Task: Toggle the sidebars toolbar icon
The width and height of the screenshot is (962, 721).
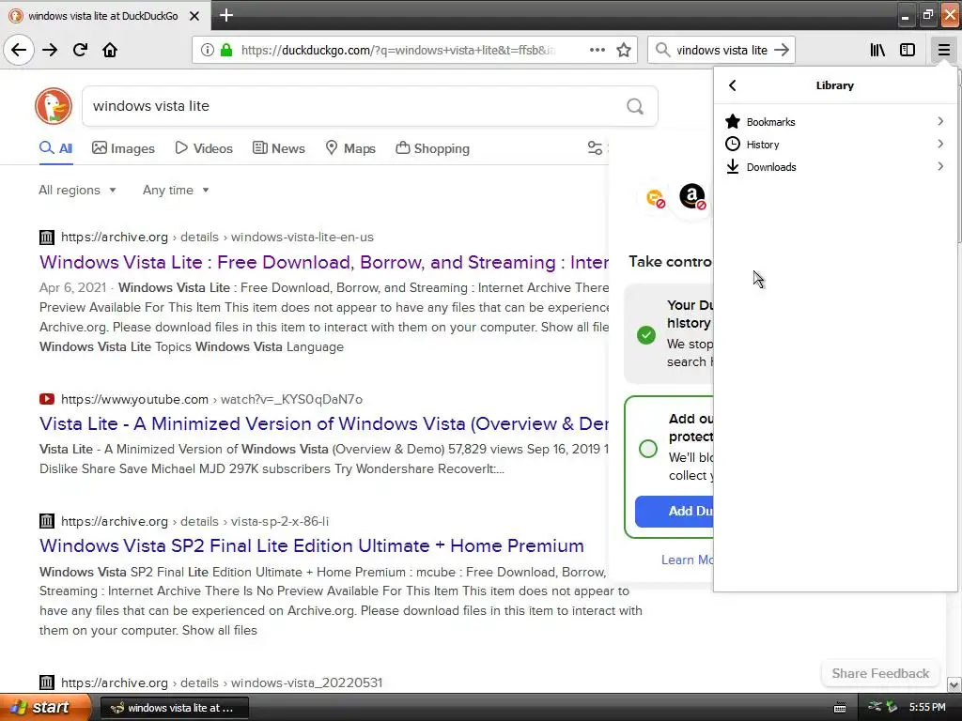Action: point(908,50)
